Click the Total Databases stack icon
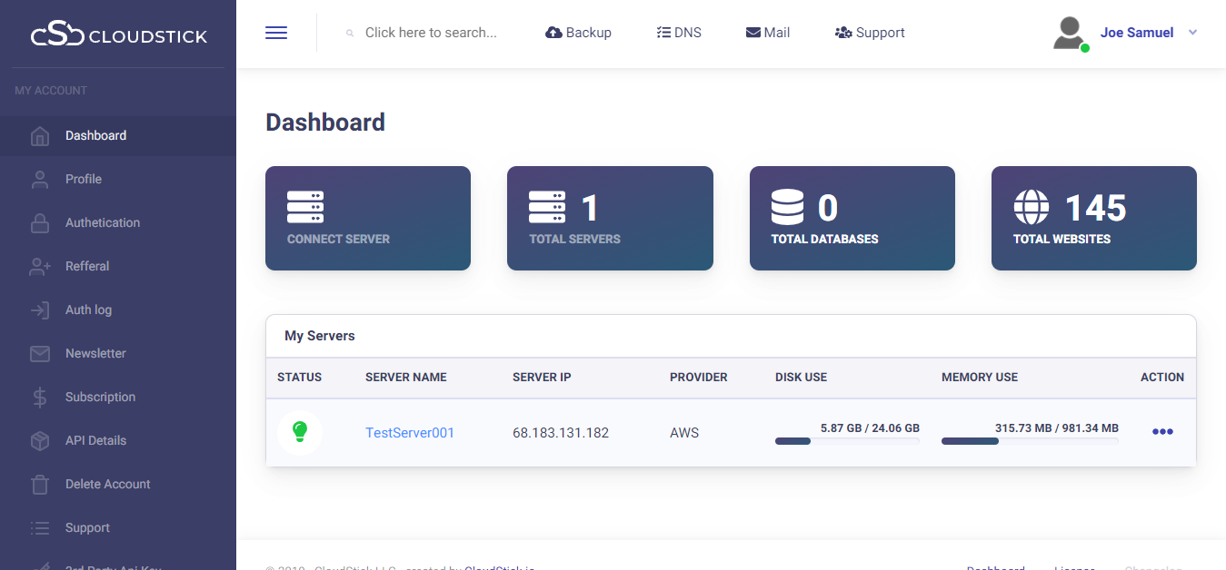 pyautogui.click(x=787, y=208)
